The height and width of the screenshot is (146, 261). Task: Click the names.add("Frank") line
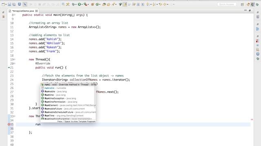[x=44, y=52]
